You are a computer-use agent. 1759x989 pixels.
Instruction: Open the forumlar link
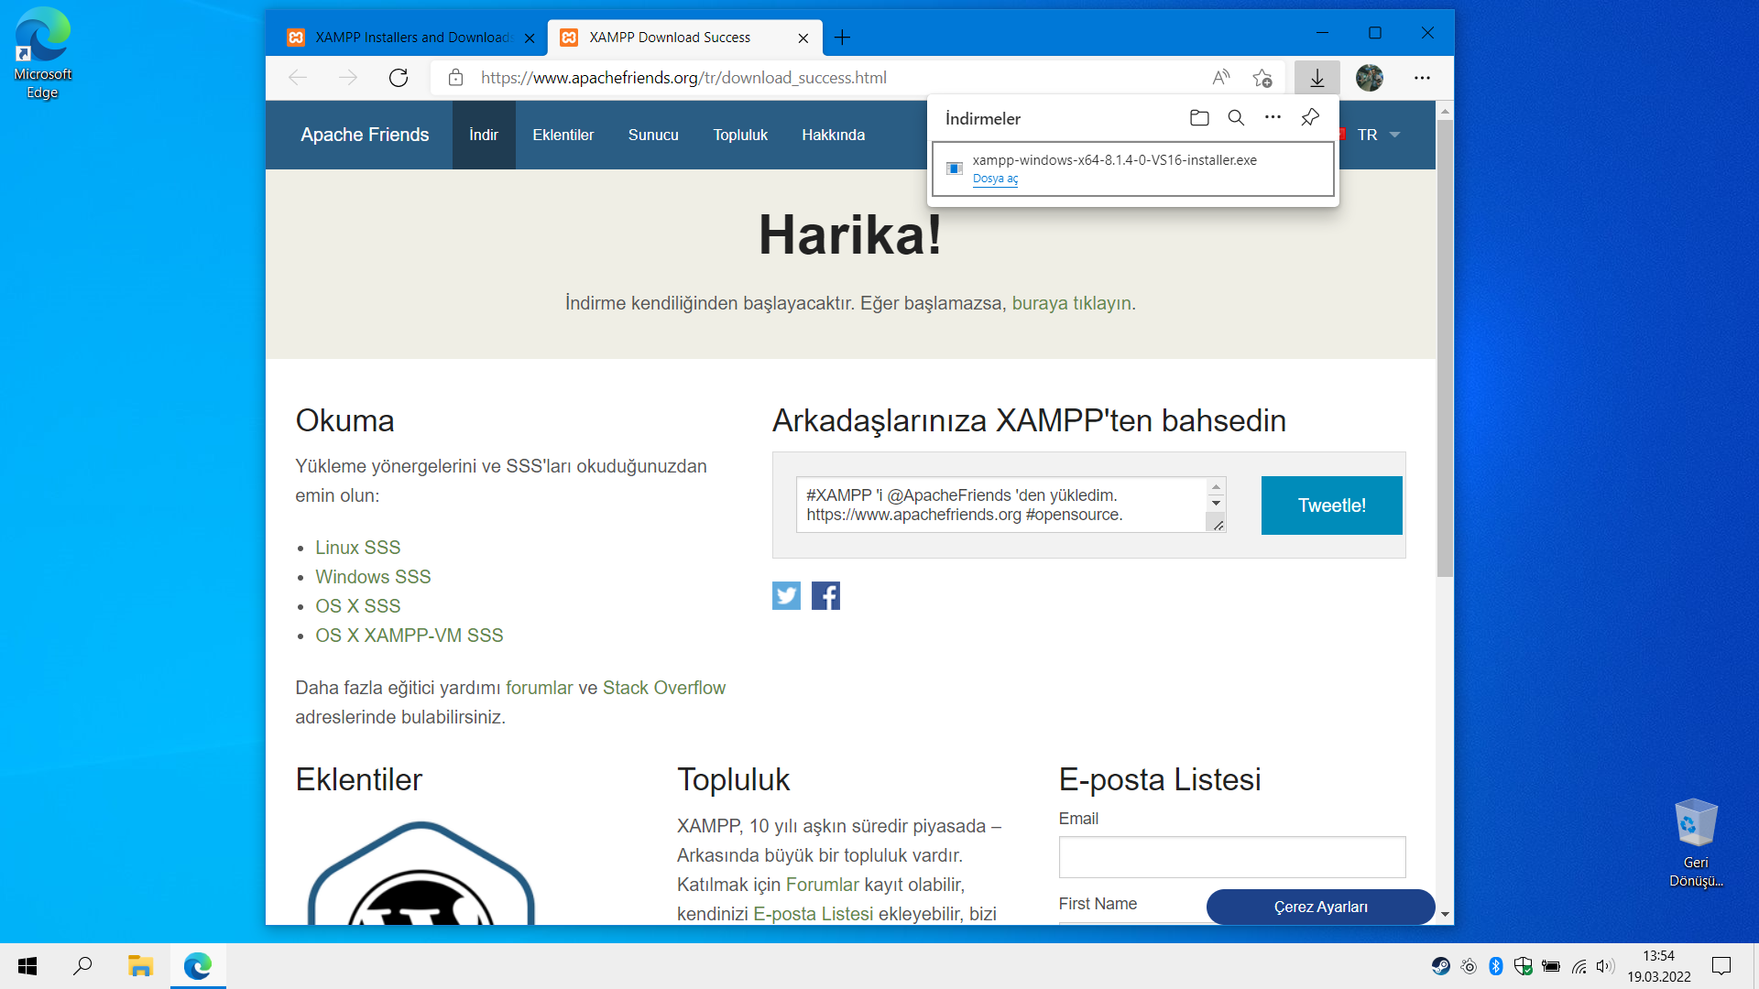(x=539, y=688)
